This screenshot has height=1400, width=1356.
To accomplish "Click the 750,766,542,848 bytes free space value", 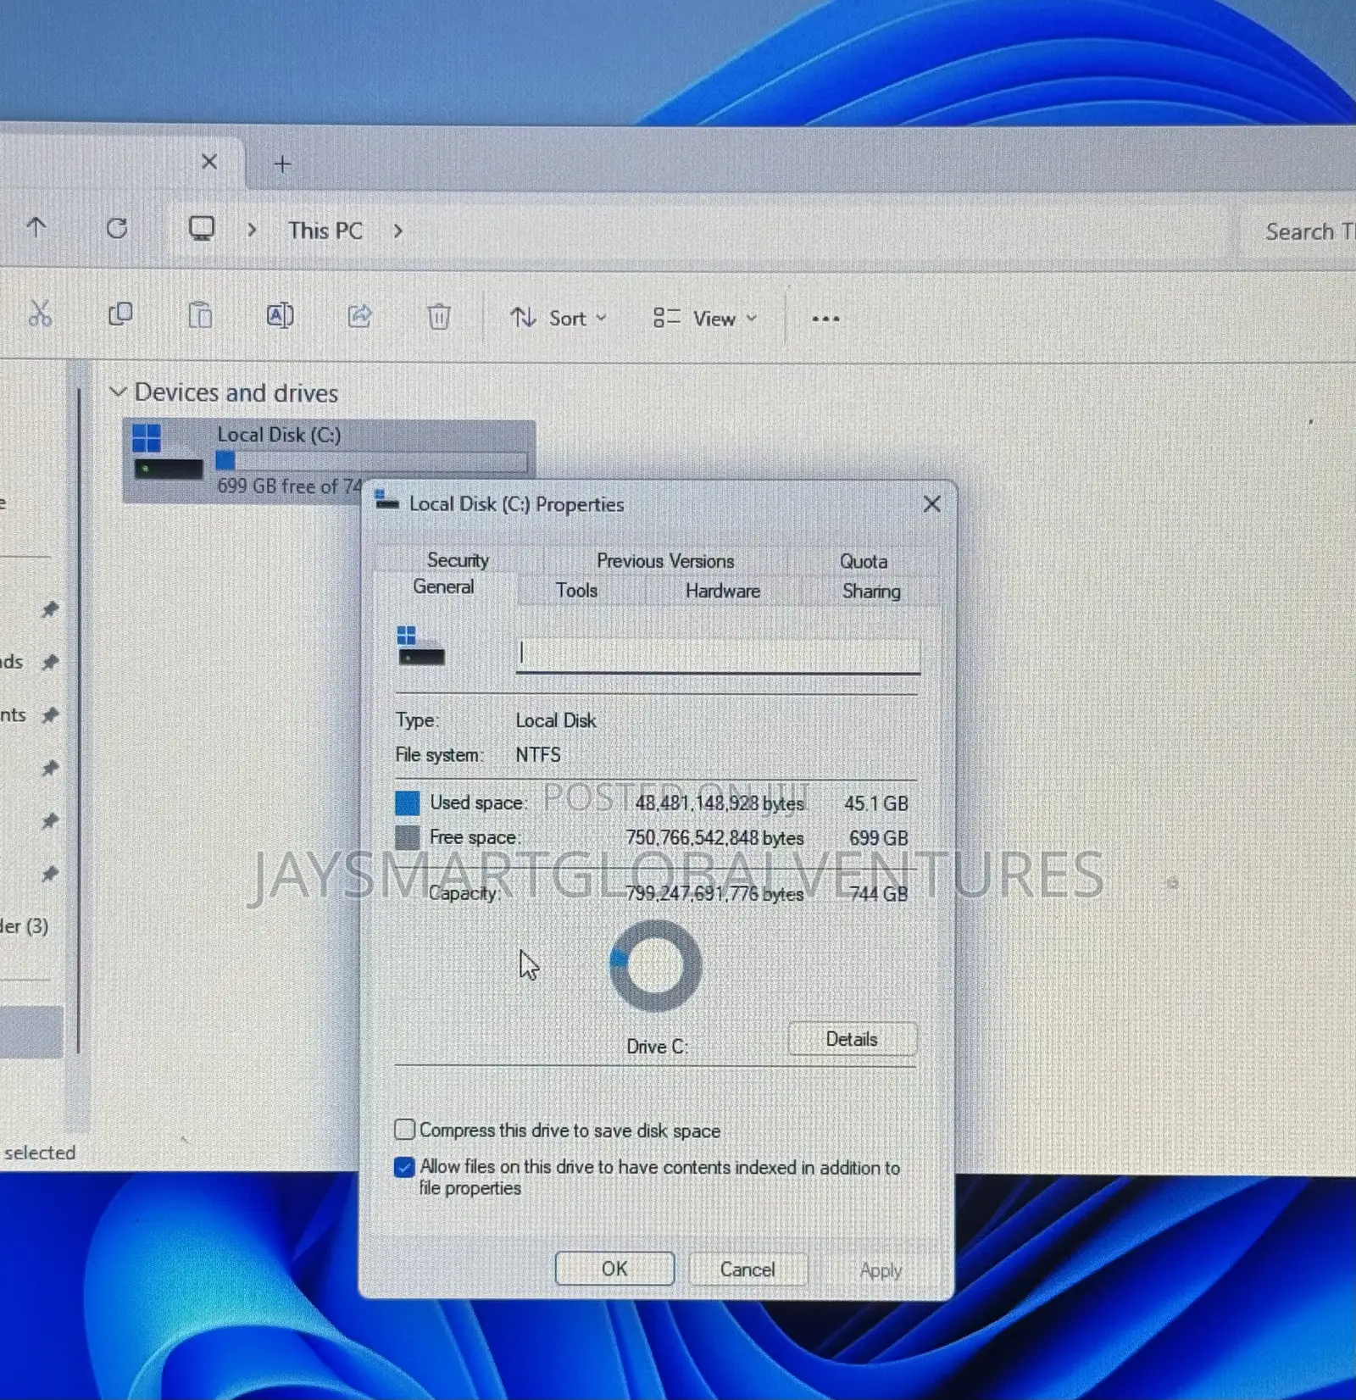I will [714, 838].
